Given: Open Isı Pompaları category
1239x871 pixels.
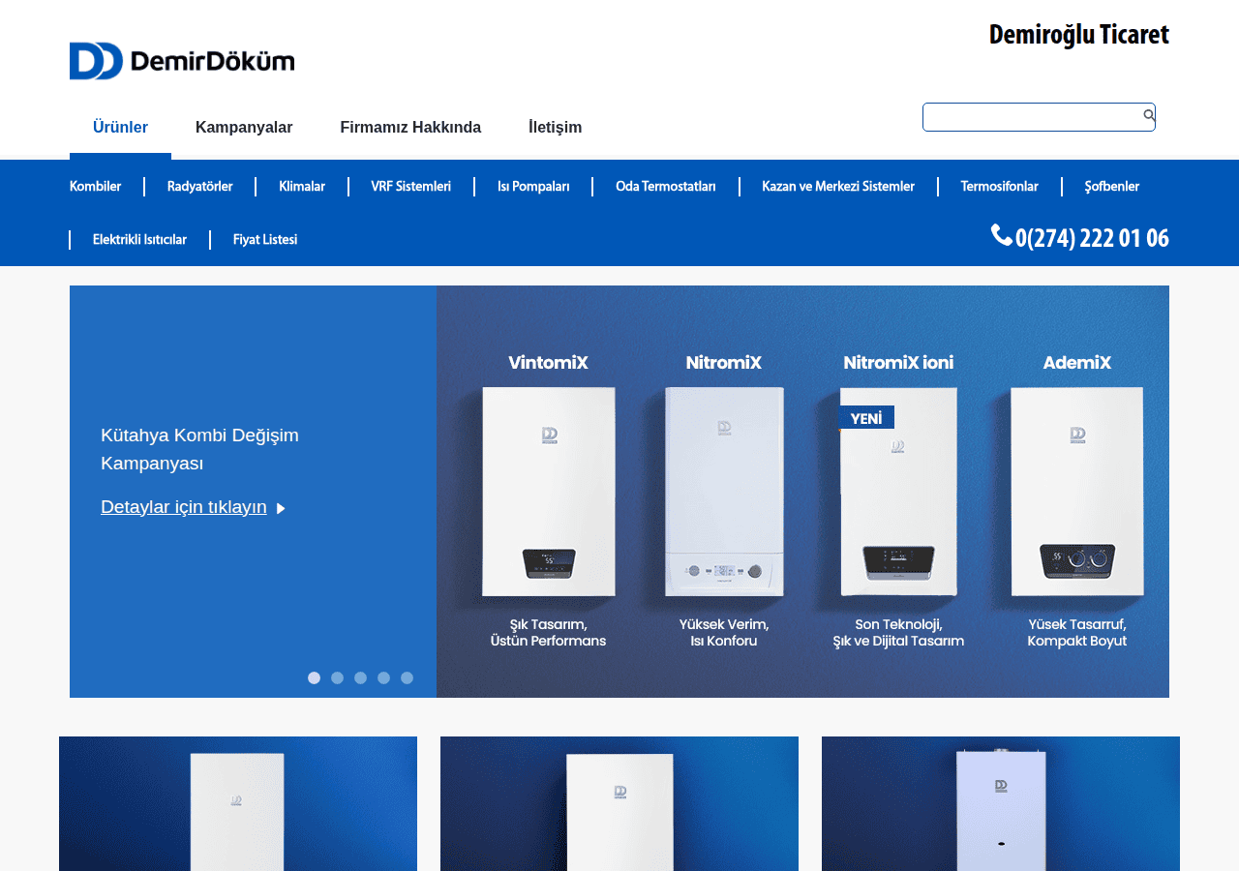Looking at the screenshot, I should pyautogui.click(x=533, y=187).
